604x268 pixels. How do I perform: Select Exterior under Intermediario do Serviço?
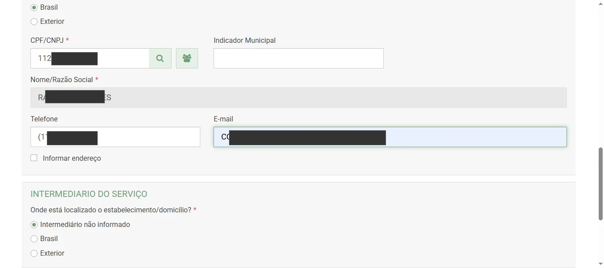(34, 253)
